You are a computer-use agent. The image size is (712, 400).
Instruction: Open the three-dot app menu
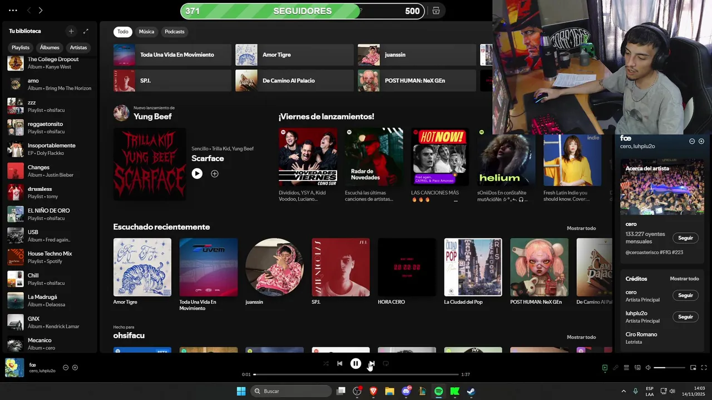[x=13, y=11]
